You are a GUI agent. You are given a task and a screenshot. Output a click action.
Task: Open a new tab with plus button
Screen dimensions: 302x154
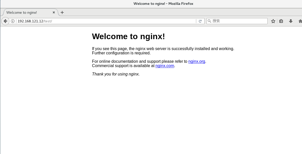pos(62,12)
